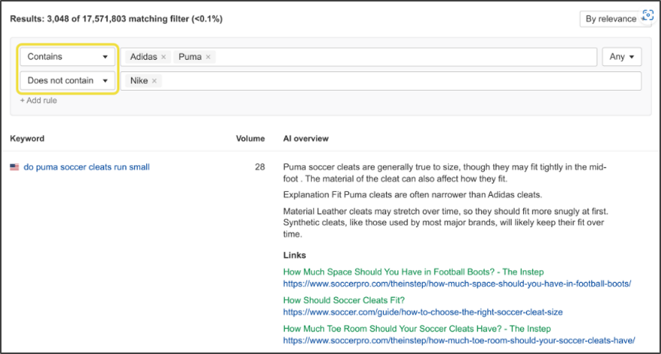Open the Any match dropdown
This screenshot has height=354, width=661.
[622, 57]
